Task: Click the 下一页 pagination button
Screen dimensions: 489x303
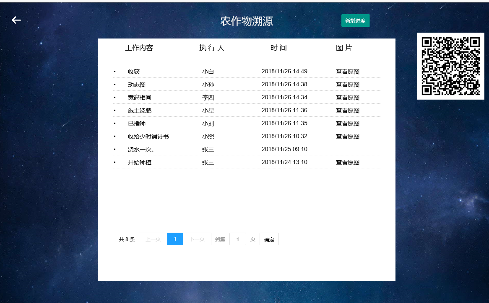Action: (197, 239)
